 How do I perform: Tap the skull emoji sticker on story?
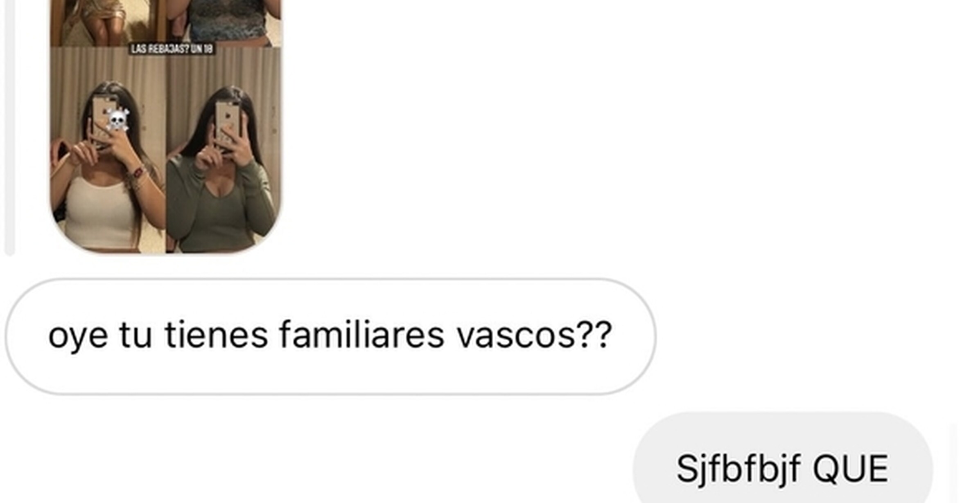118,120
